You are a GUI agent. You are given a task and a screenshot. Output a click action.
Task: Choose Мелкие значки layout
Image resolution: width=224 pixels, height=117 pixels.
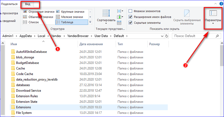[70, 17]
